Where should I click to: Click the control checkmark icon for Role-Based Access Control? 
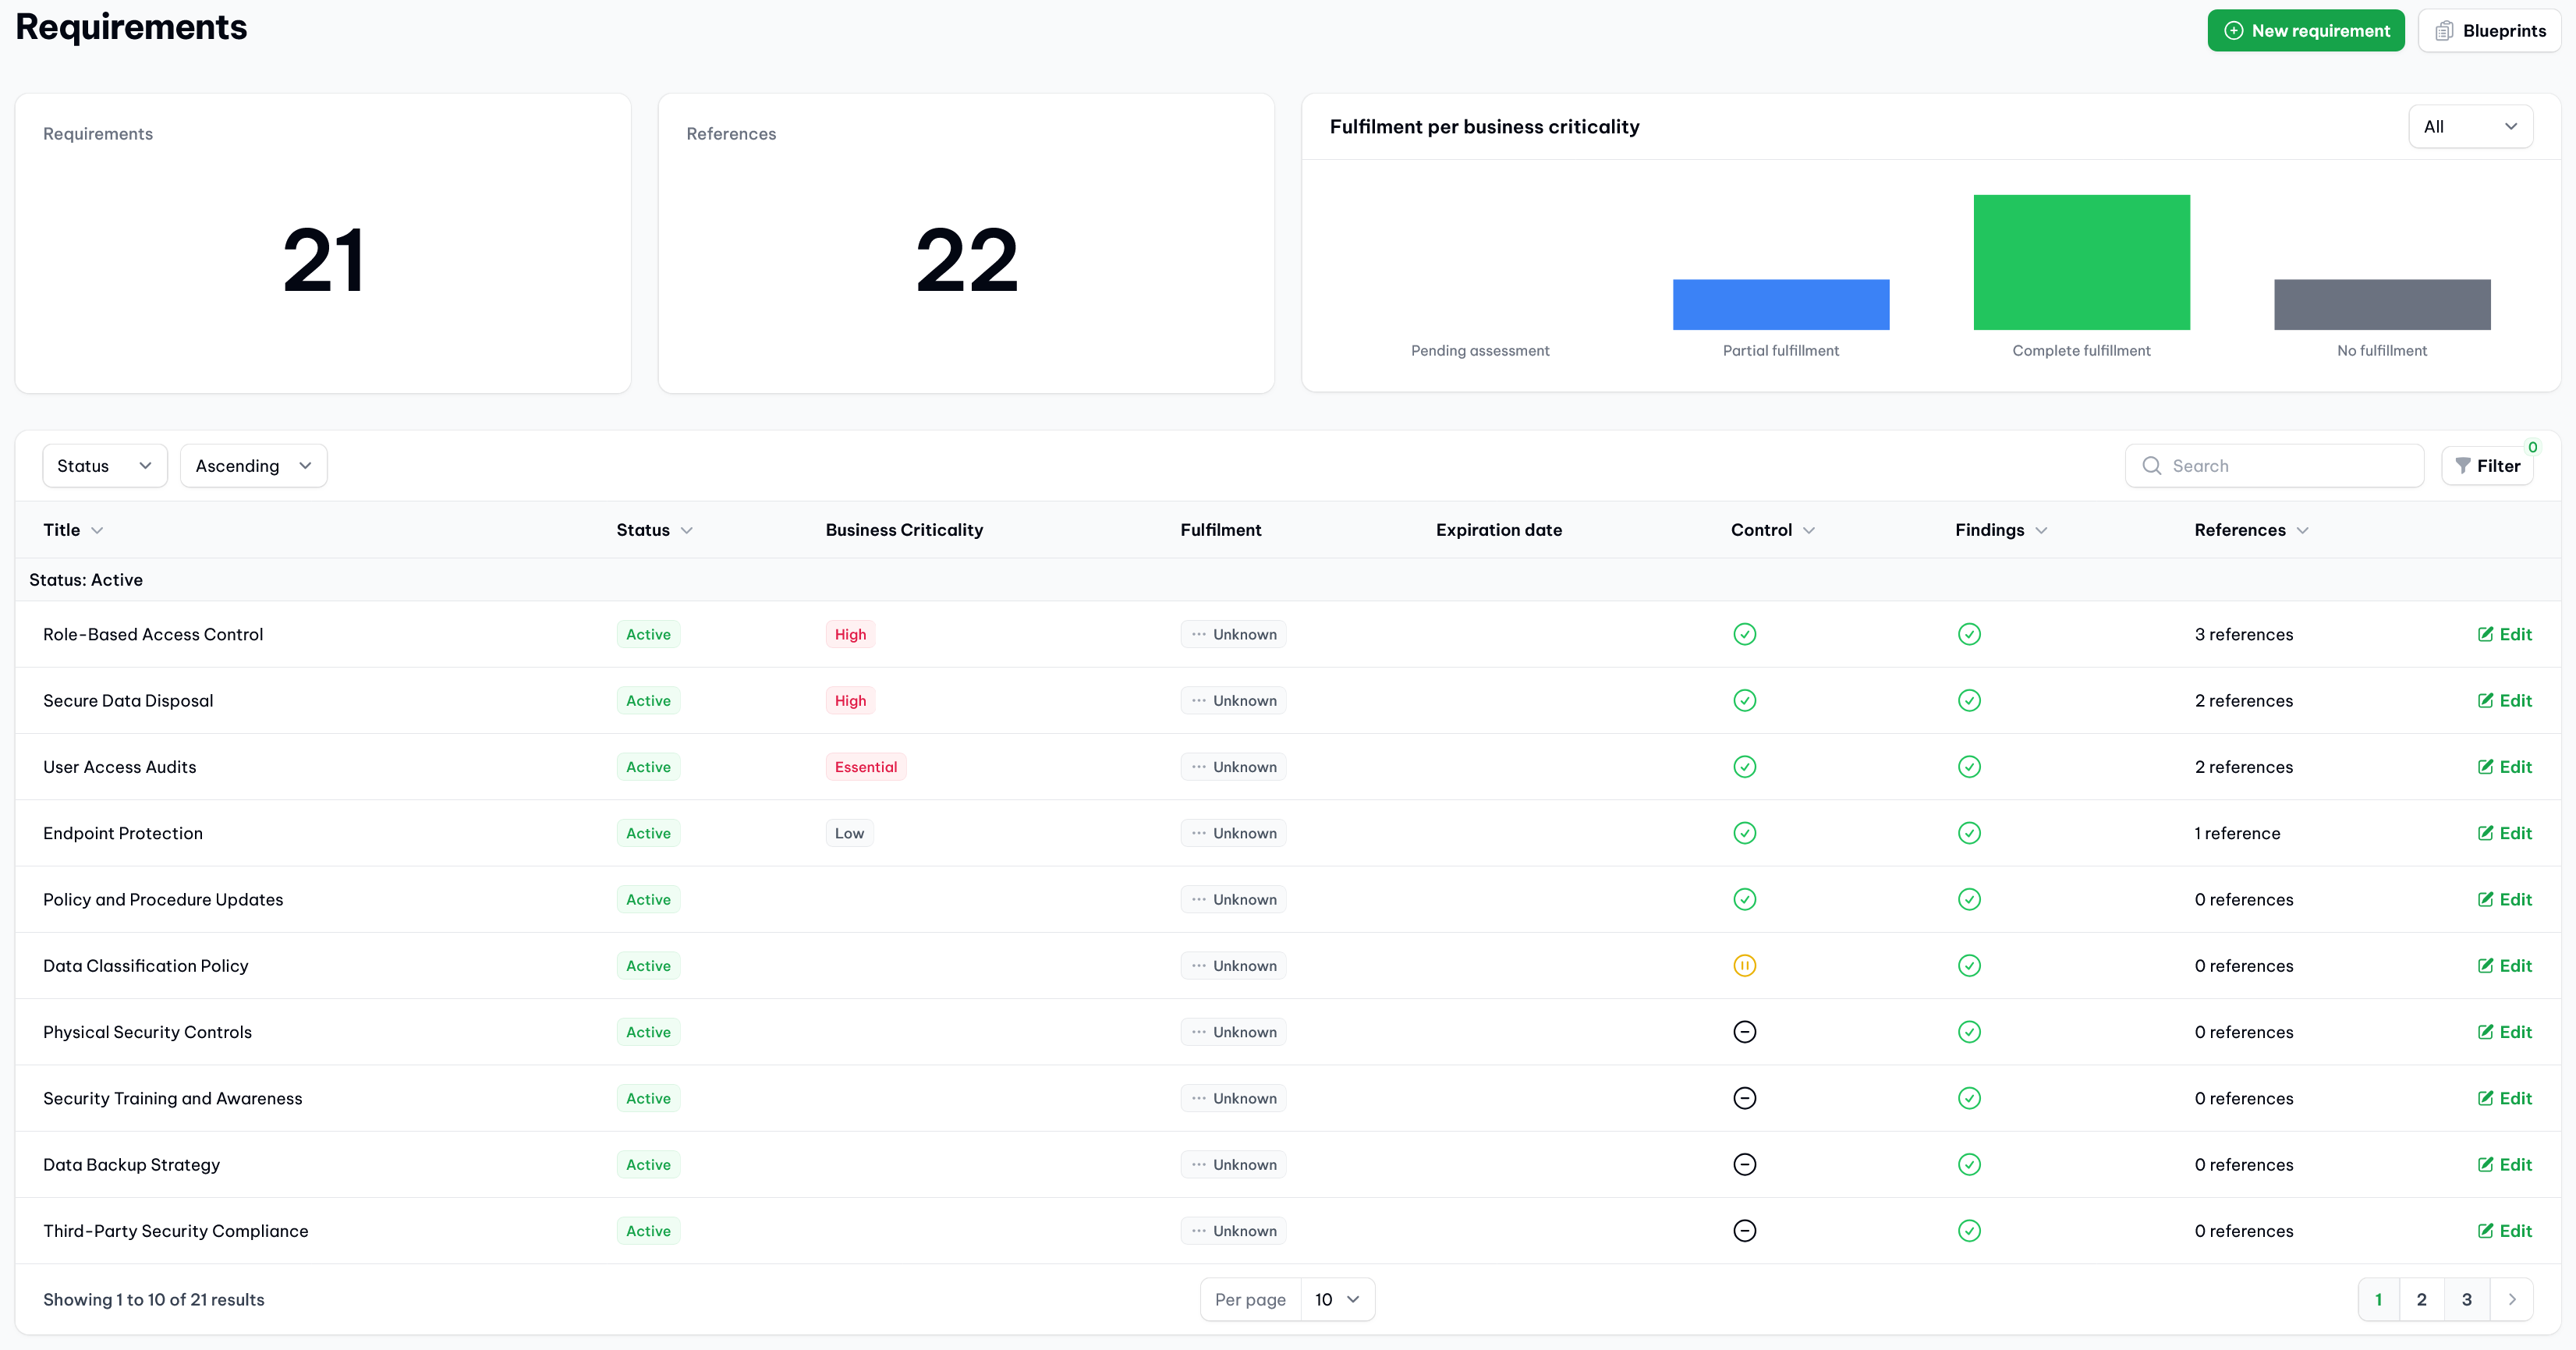click(1745, 632)
